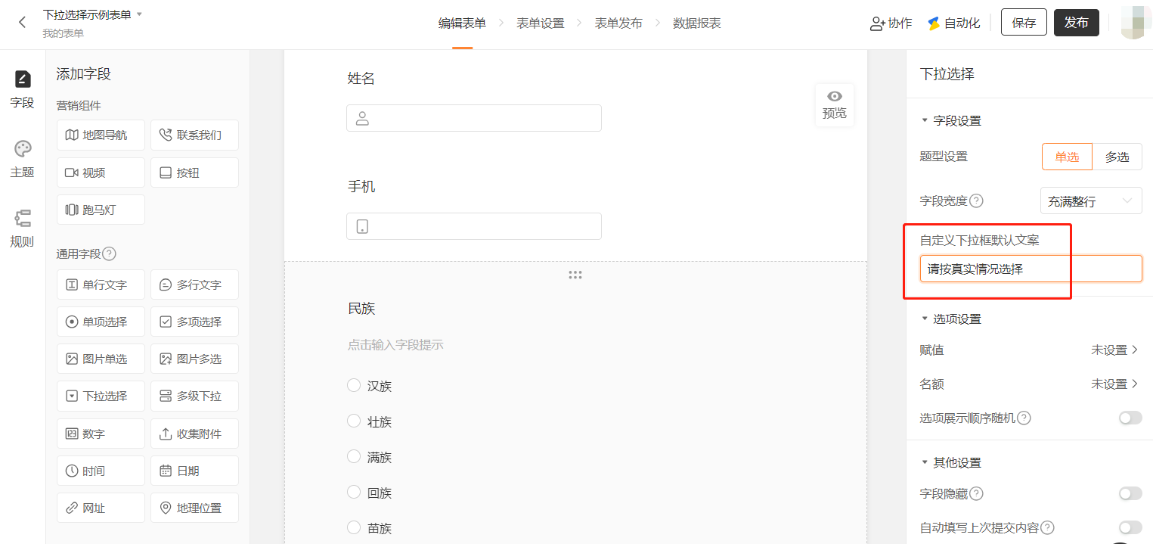The height and width of the screenshot is (544, 1153).
Task: Open the 主题 palette panel
Action: pos(22,159)
